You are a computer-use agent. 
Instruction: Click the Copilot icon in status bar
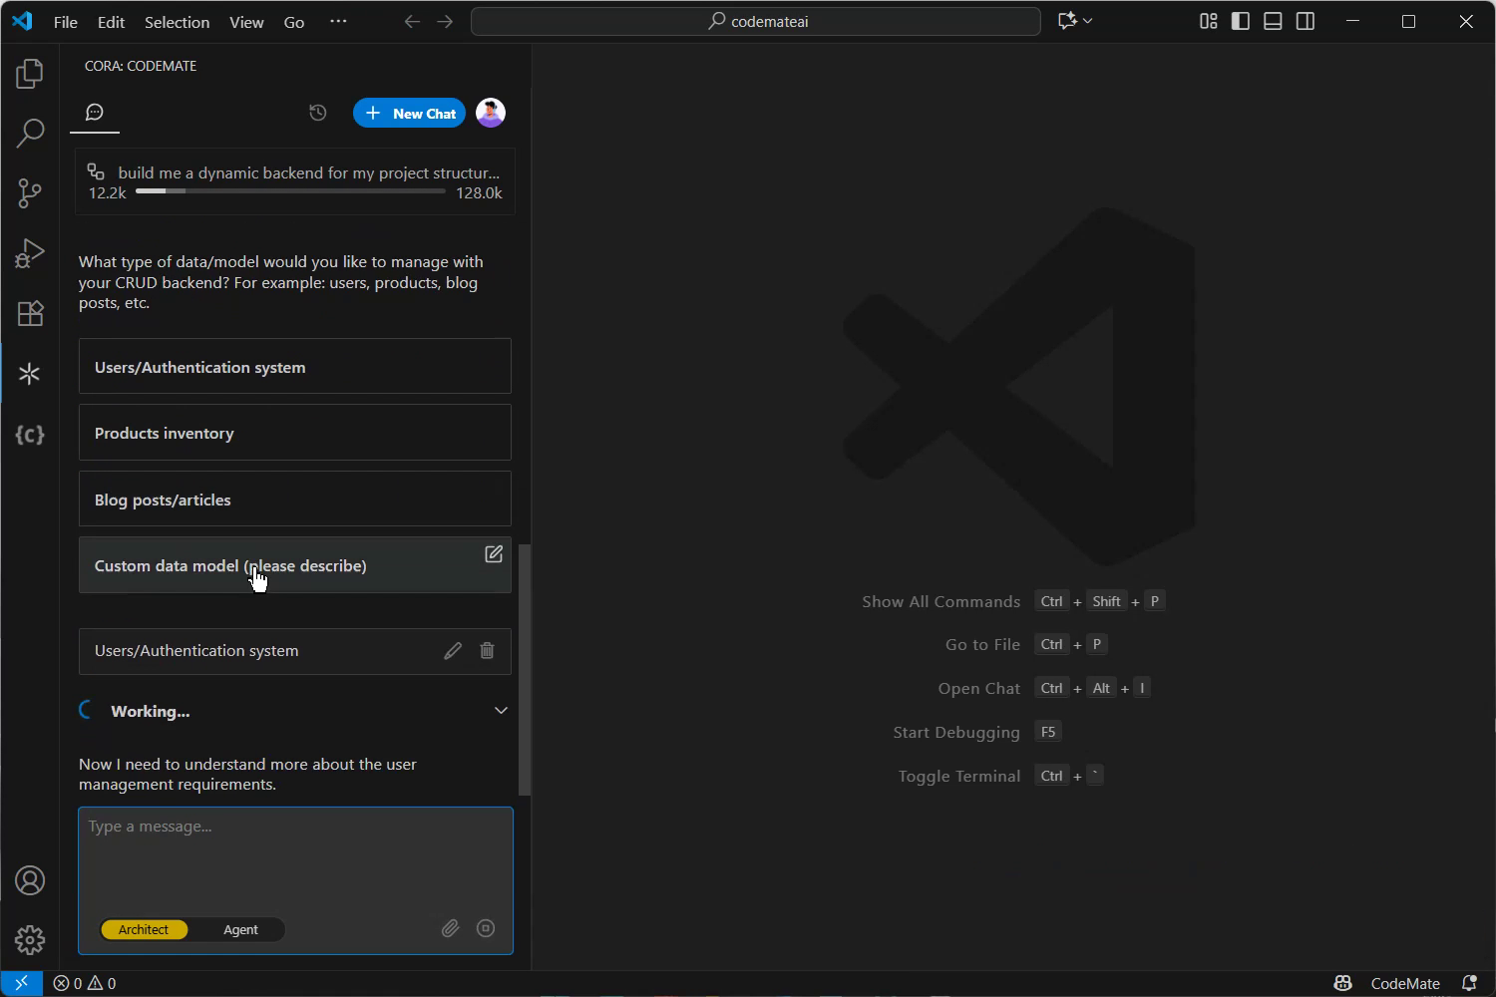point(1342,983)
